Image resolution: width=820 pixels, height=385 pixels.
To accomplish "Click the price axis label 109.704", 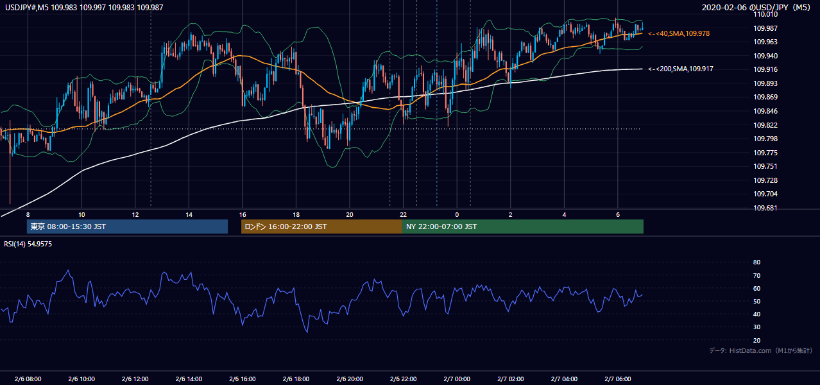I will (x=765, y=194).
